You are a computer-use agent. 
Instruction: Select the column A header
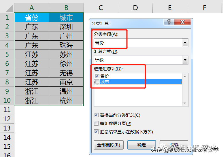(x=32, y=8)
